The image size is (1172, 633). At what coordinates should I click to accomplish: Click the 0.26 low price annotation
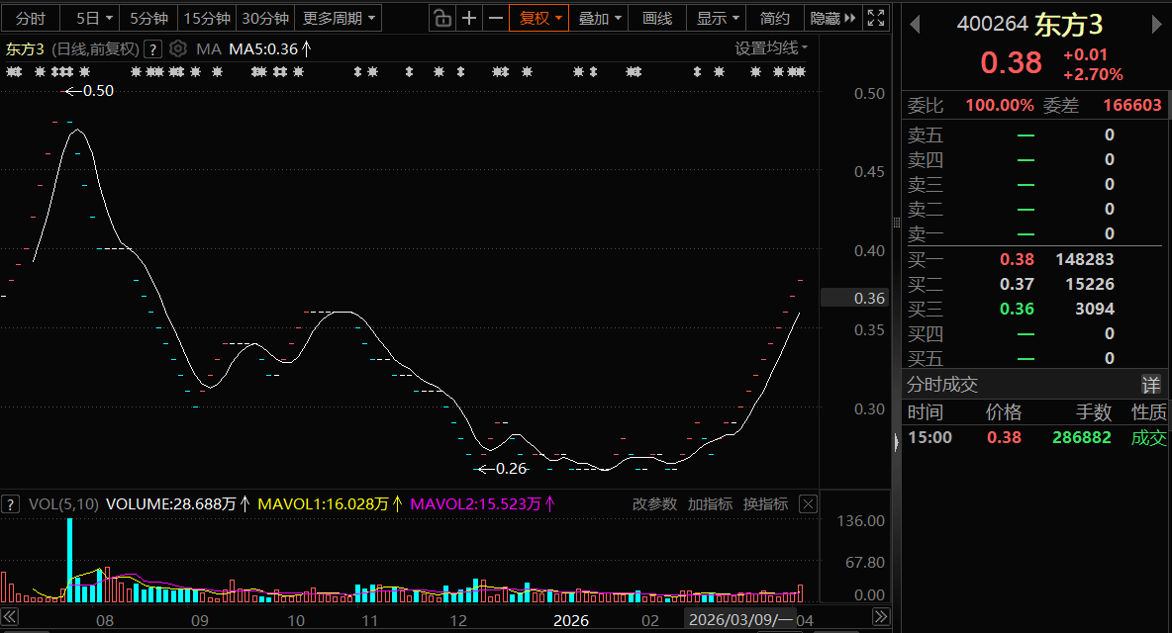502,469
